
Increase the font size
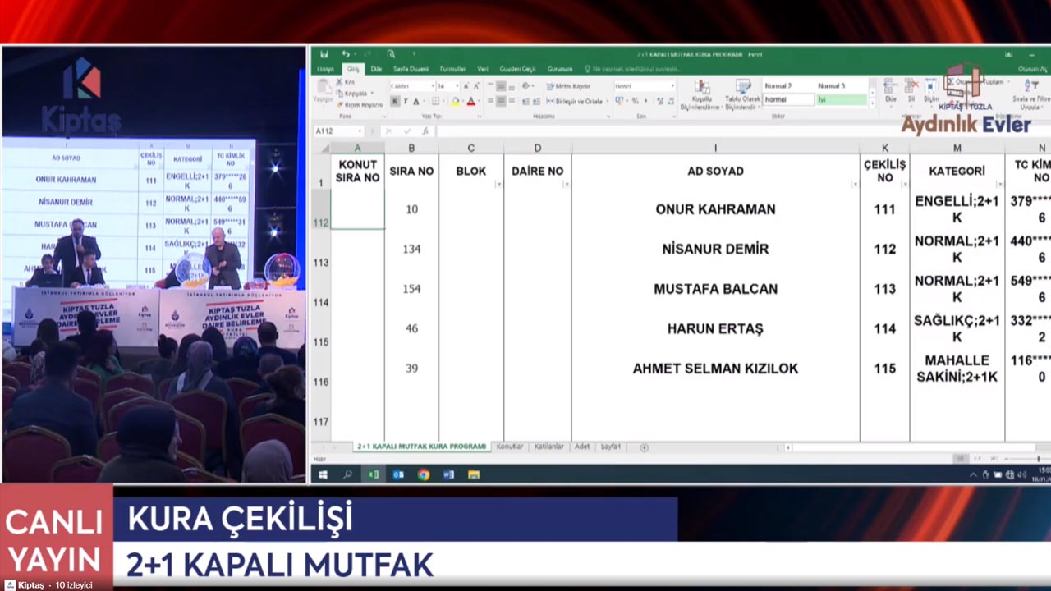466,85
